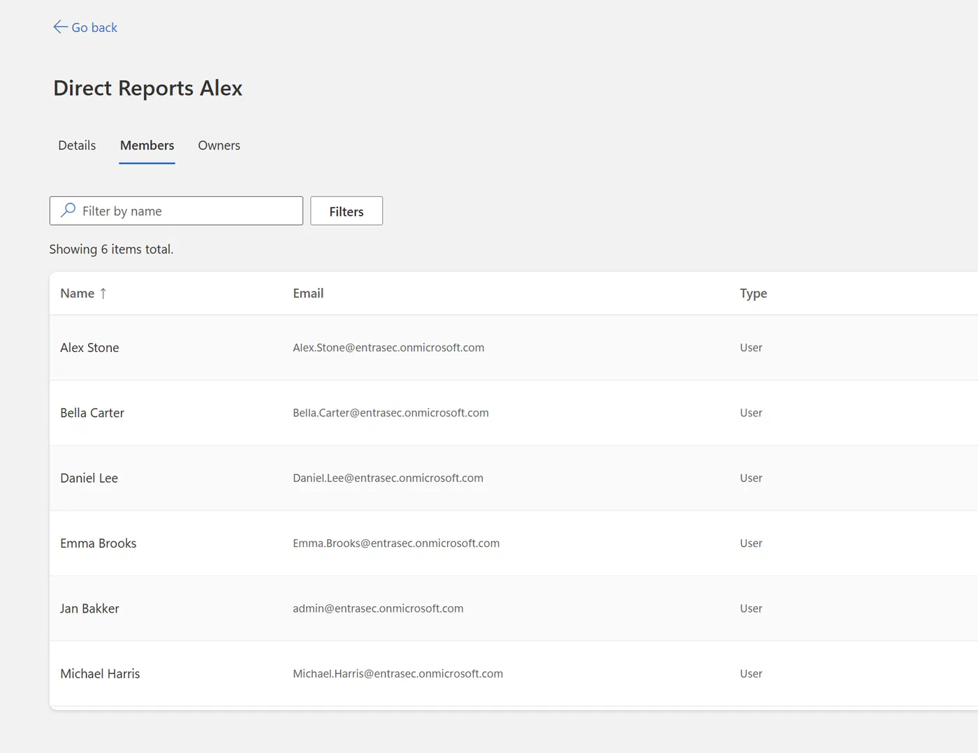Click the Email column header
Viewport: 978px width, 753px height.
[x=308, y=293]
